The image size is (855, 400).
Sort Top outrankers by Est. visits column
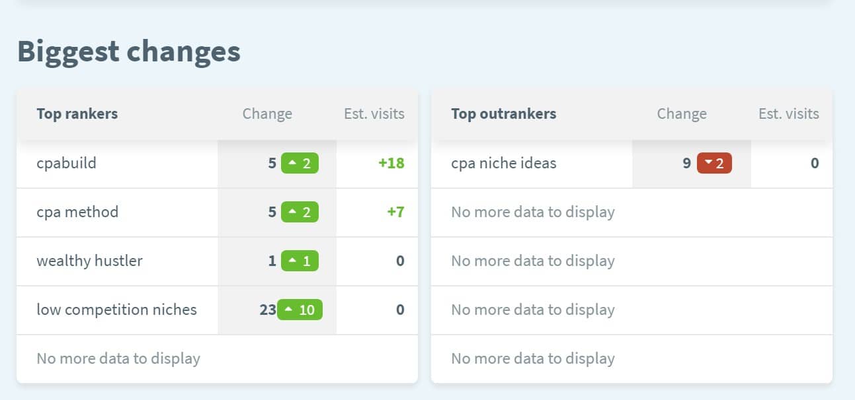(789, 114)
